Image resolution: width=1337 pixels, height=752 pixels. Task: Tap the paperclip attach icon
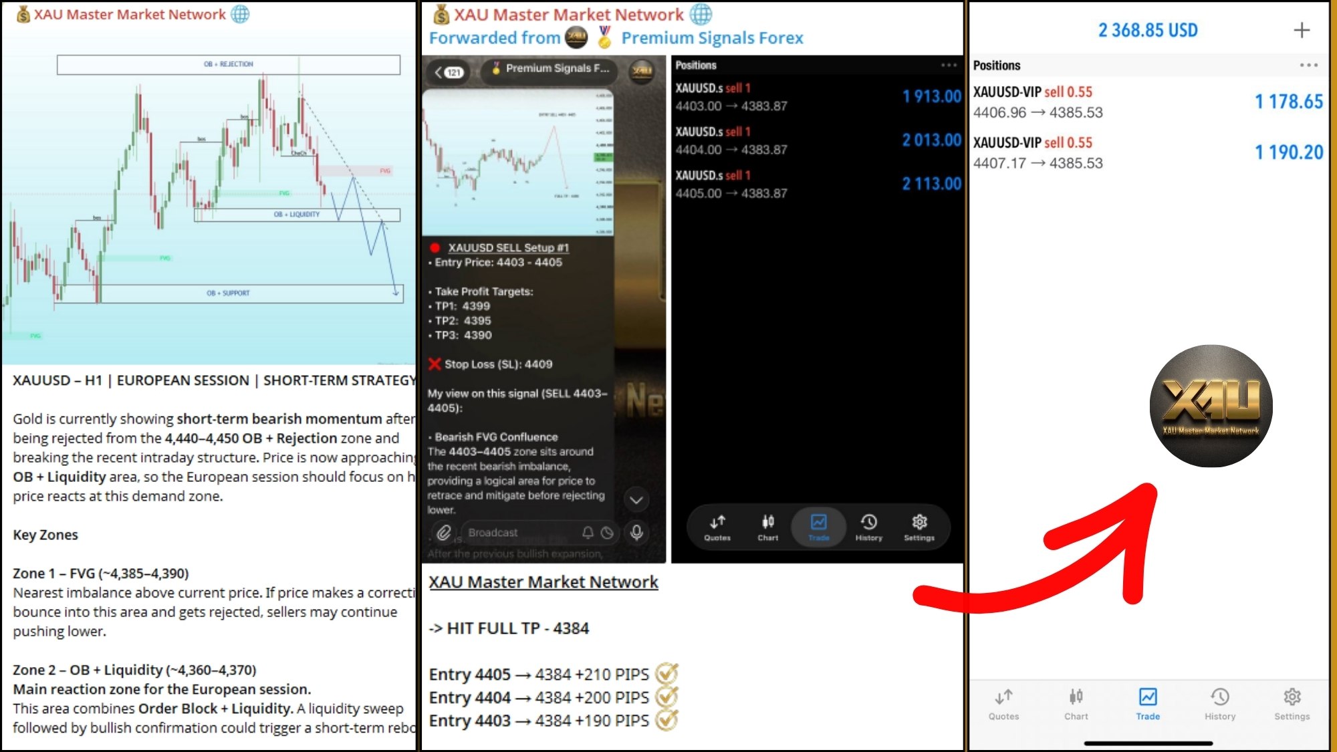click(443, 533)
